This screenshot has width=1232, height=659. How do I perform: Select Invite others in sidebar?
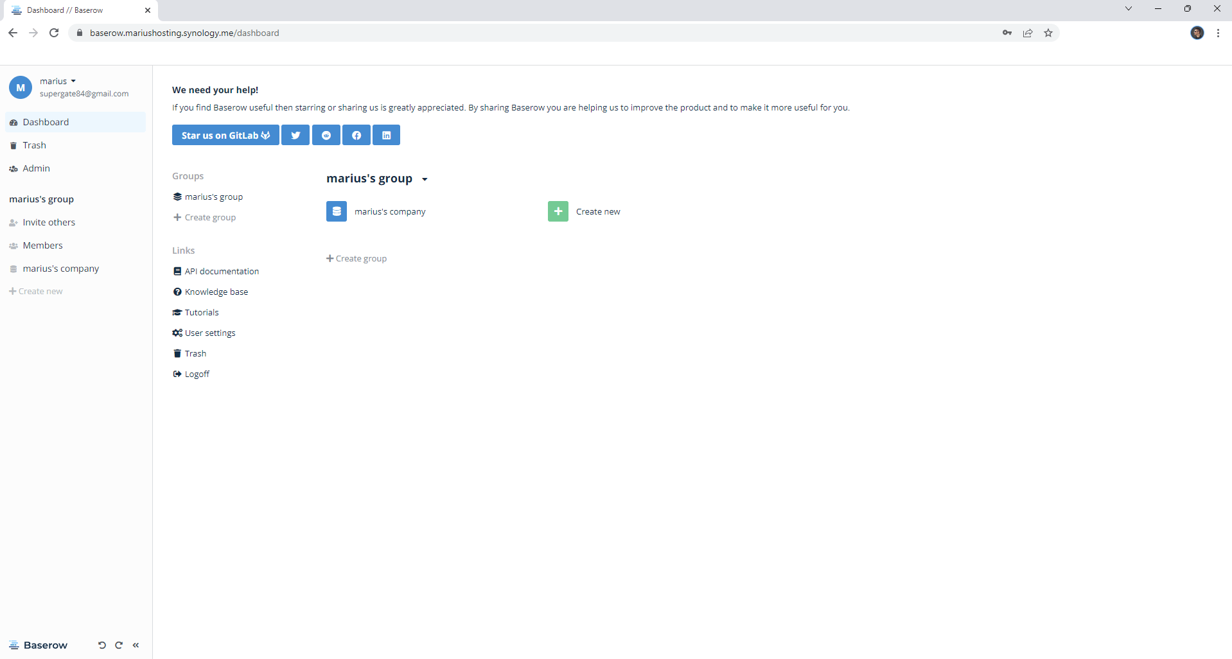[76, 222]
